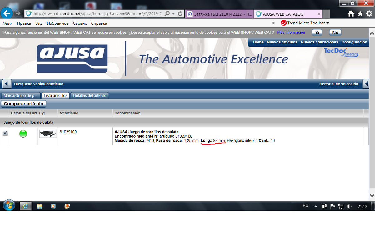Open the Configuración link
Image resolution: width=375 pixels, height=247 pixels.
coord(354,42)
